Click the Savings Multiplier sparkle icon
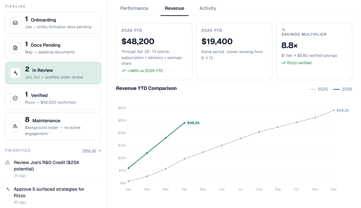361x208 pixels. 283,29
